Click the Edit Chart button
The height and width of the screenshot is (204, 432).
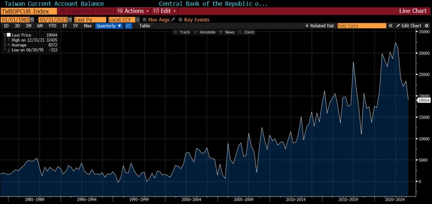pos(409,26)
